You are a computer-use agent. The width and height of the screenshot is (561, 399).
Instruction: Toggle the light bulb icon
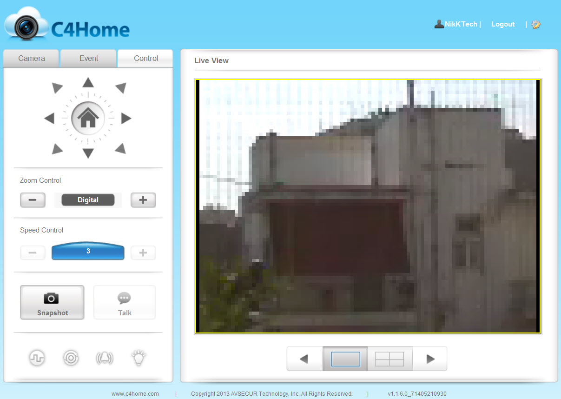[x=139, y=358]
